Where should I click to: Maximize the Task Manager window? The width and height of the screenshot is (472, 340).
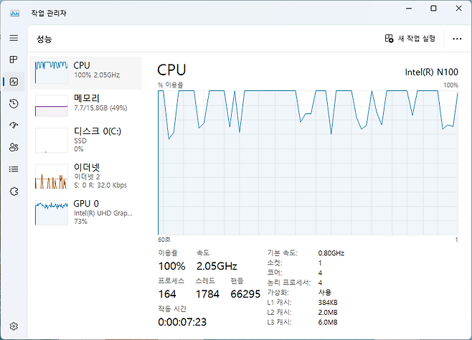[x=433, y=9]
